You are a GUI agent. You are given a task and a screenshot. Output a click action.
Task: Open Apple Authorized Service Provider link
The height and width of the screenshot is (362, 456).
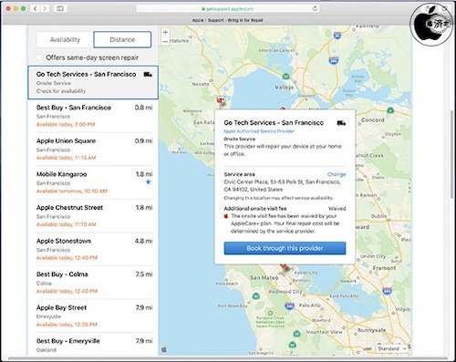(259, 131)
